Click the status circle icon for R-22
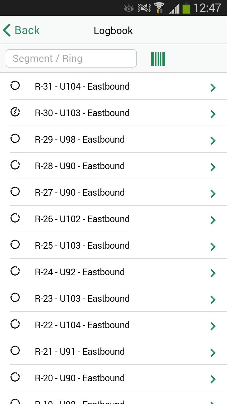This screenshot has width=227, height=404. 15,324
